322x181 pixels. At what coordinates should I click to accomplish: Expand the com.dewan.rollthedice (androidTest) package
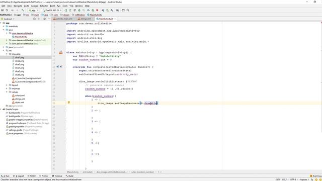7,40
